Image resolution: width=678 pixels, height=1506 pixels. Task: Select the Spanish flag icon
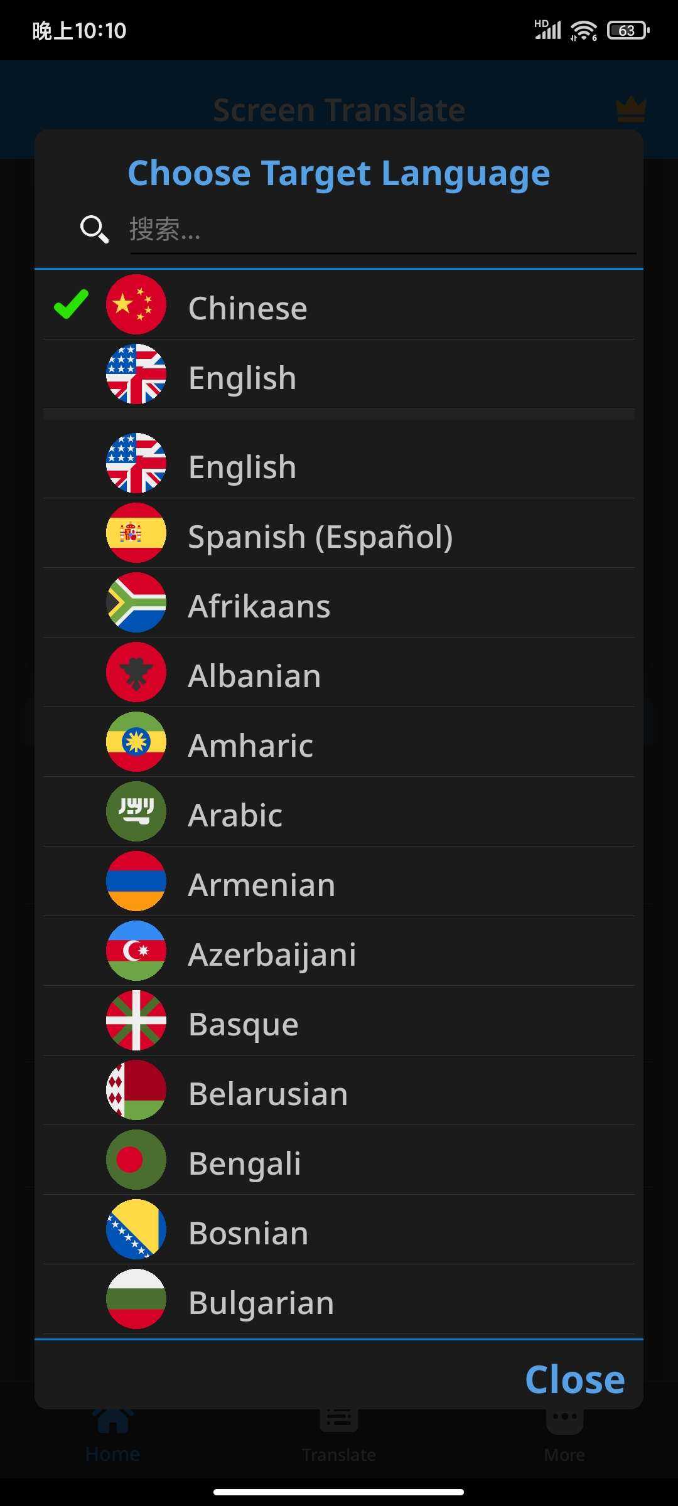(x=136, y=533)
